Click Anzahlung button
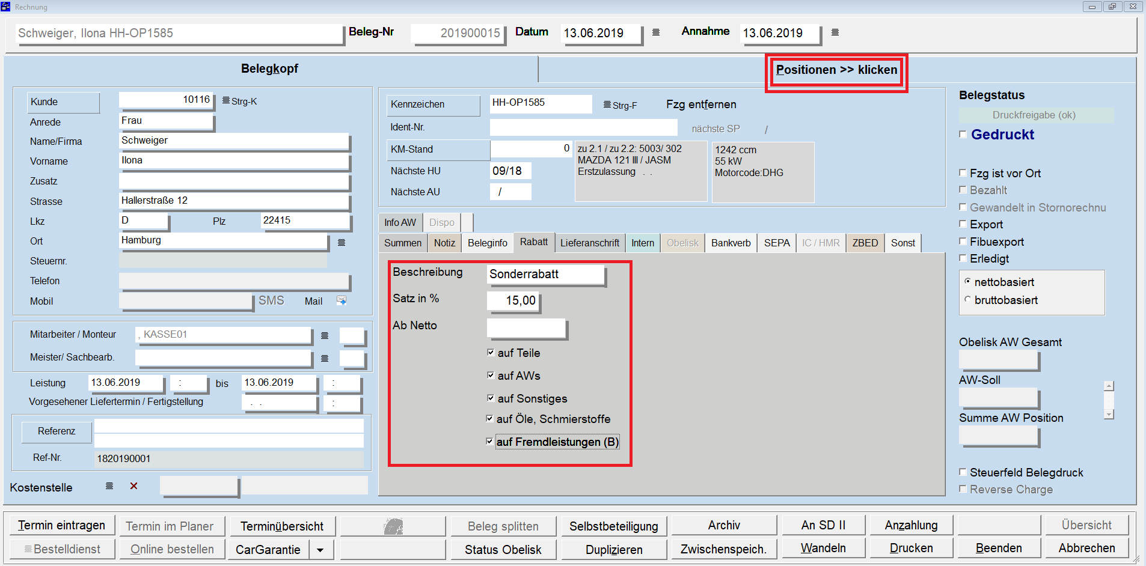Image resolution: width=1146 pixels, height=566 pixels. pos(911,526)
